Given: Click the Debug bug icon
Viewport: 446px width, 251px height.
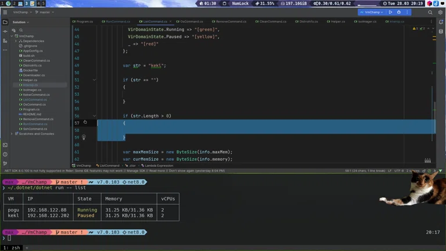Looking at the screenshot, I should [399, 12].
